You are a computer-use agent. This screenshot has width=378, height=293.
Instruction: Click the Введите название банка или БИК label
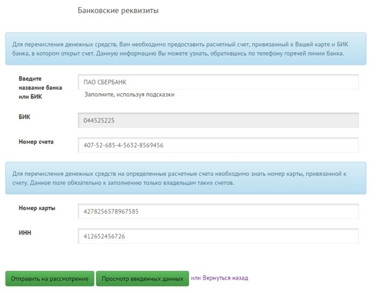pyautogui.click(x=40, y=87)
